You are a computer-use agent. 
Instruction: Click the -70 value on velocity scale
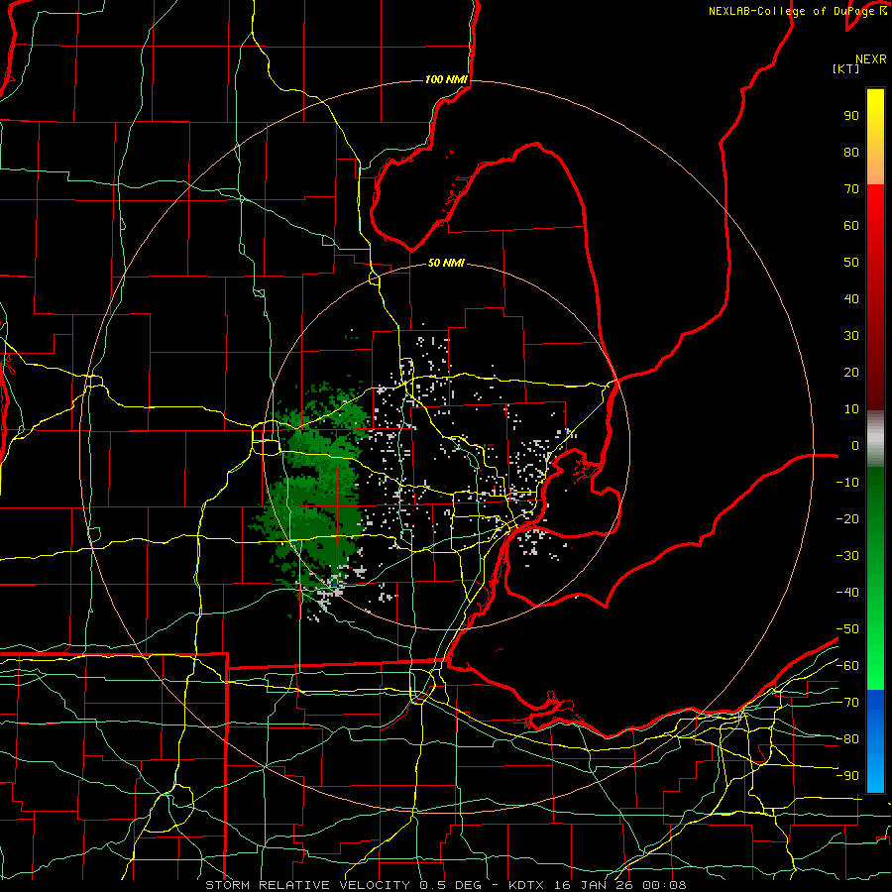coord(847,703)
